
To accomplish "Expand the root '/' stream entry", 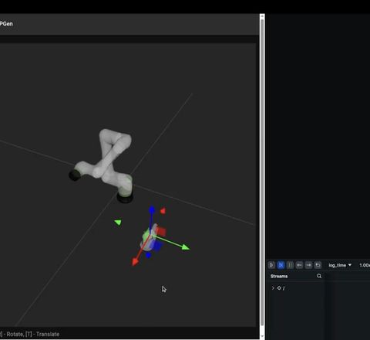I will 273,288.
